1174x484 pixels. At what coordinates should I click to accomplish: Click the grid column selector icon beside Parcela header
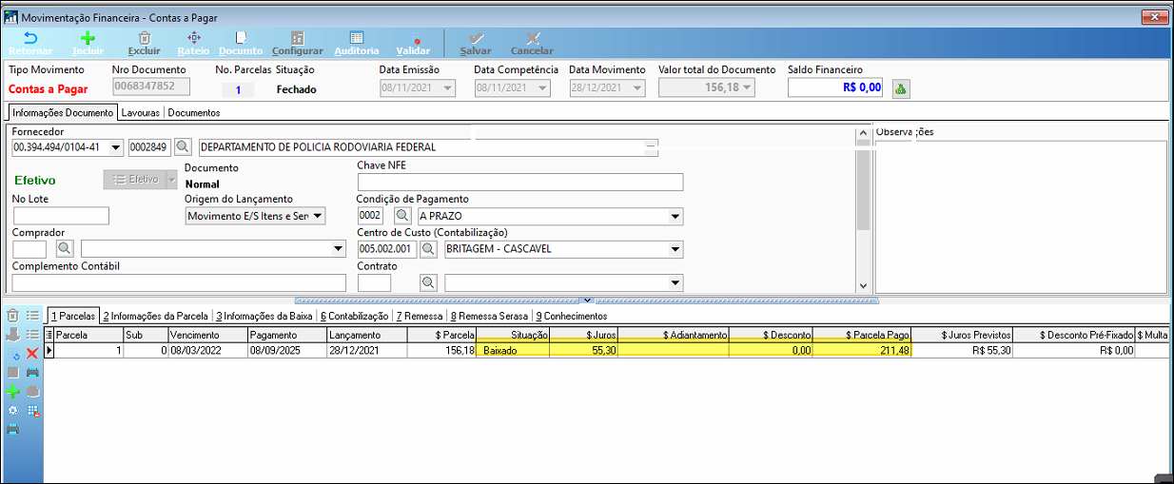pos(49,336)
